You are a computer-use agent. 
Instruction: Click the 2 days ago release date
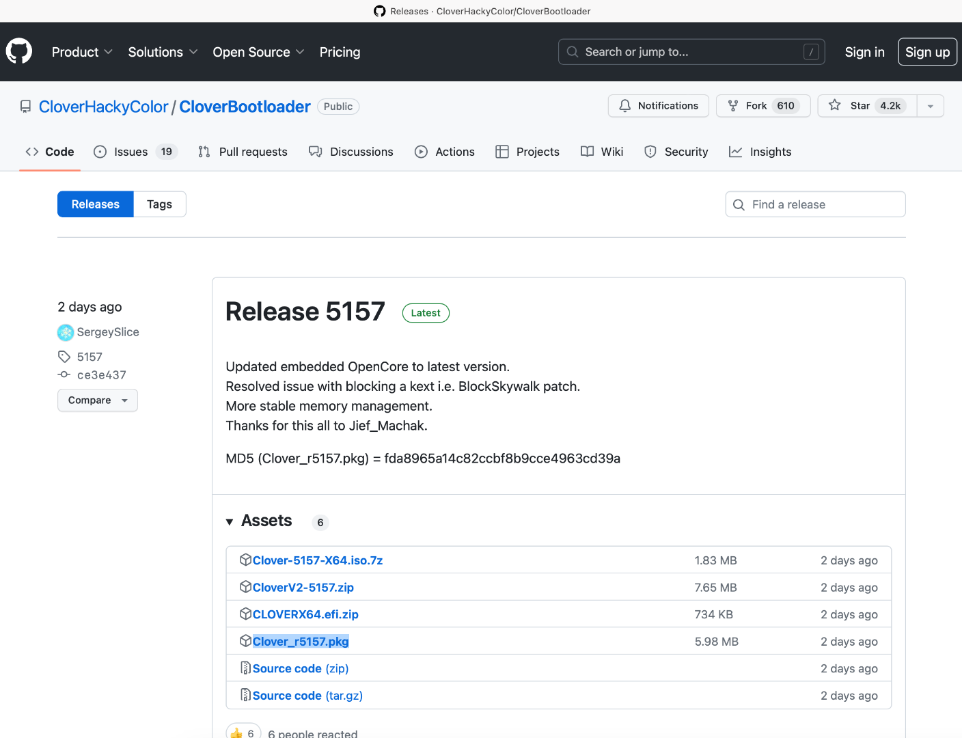pos(90,307)
